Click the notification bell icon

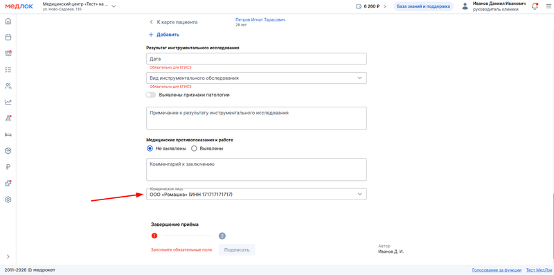coord(535,6)
